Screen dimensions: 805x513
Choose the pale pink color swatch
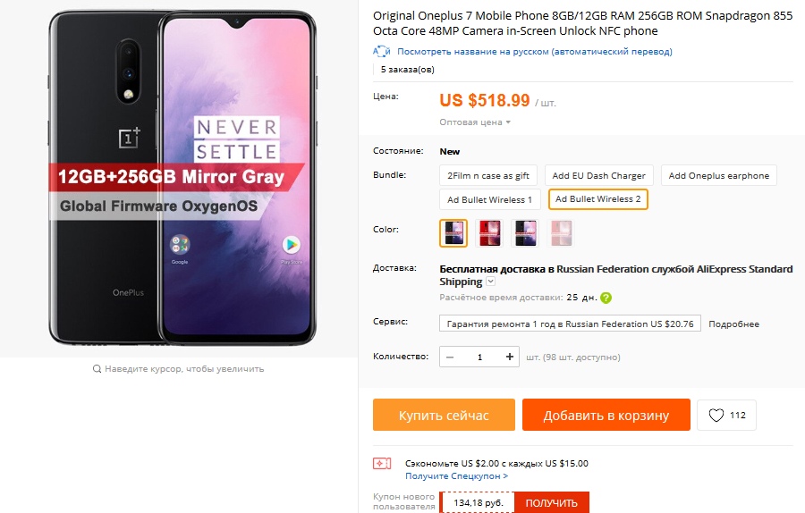pyautogui.click(x=561, y=233)
